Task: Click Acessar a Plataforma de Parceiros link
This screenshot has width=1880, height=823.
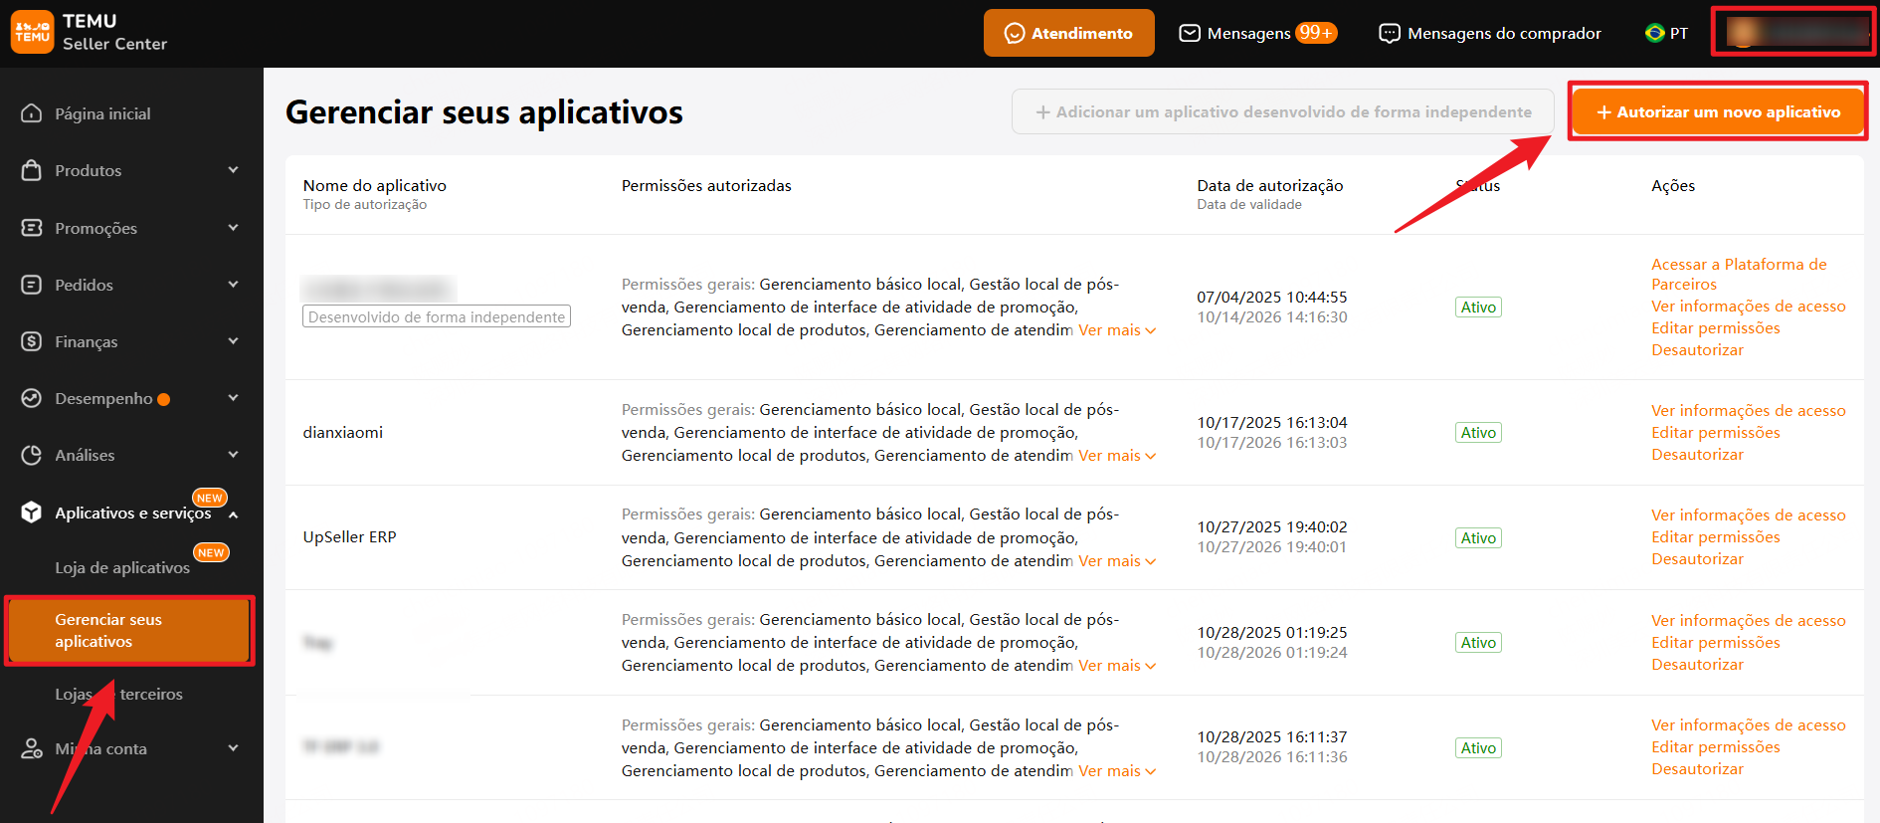Action: [x=1738, y=274]
